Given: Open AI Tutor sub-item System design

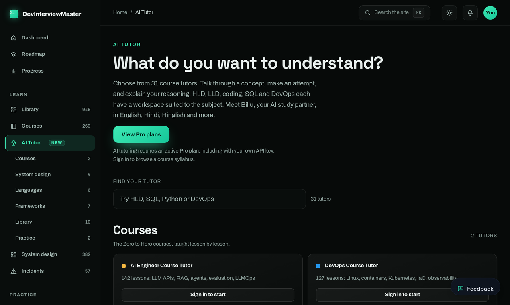Looking at the screenshot, I should click(x=53, y=175).
